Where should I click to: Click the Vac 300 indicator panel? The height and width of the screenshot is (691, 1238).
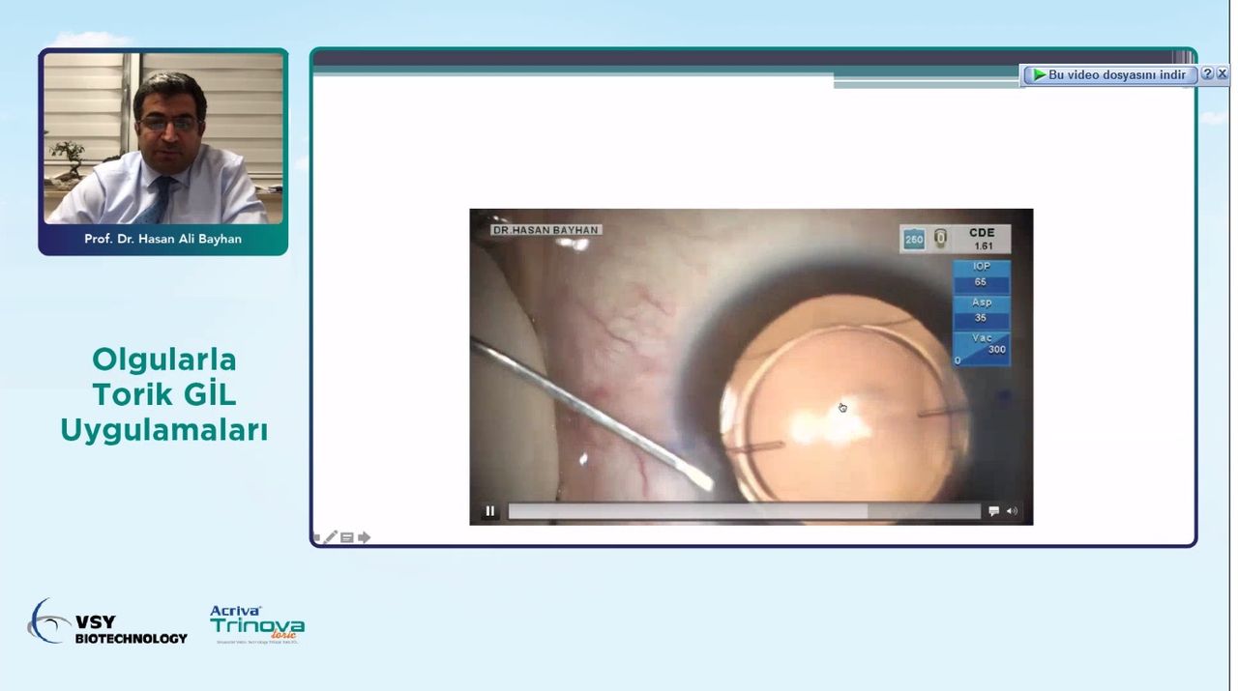click(981, 348)
